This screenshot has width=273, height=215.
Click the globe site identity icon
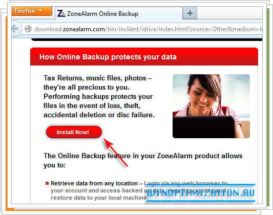(28, 29)
